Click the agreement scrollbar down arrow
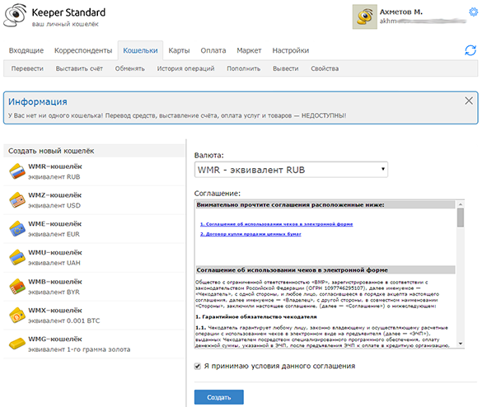 [461, 344]
